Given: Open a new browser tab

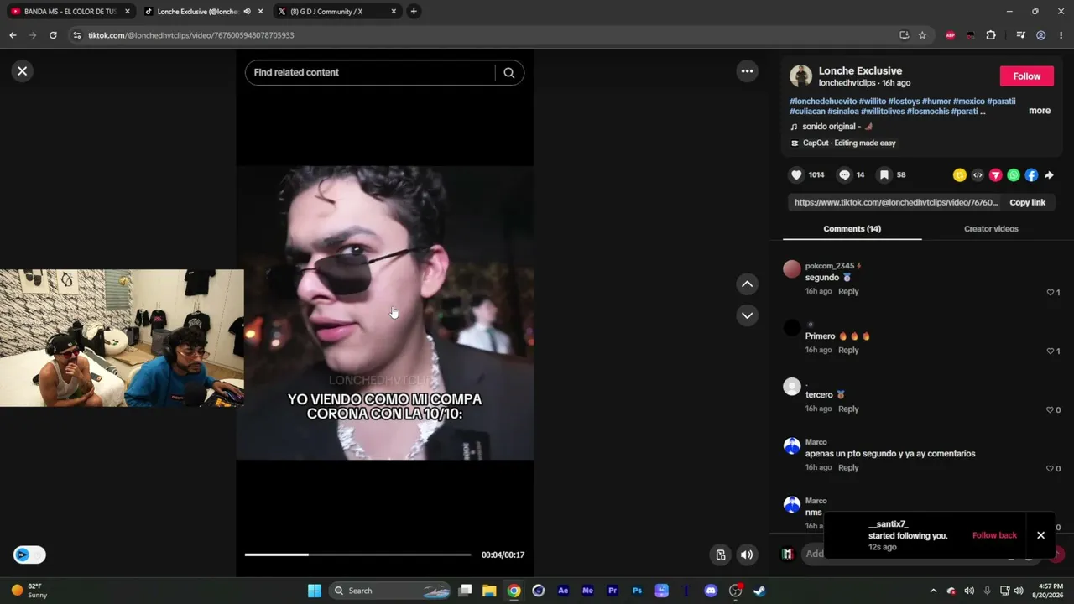Looking at the screenshot, I should (414, 12).
